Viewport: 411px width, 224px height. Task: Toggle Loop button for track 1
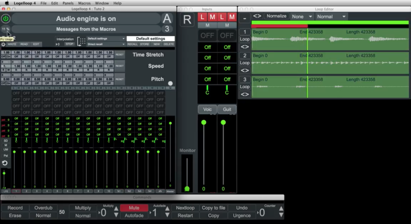pyautogui.click(x=245, y=39)
